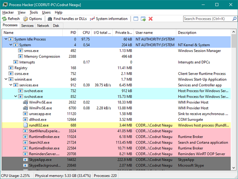Viewport: 238px width, 179px height.
Task: Click the find window toolbar icon
Action: click(136, 19)
